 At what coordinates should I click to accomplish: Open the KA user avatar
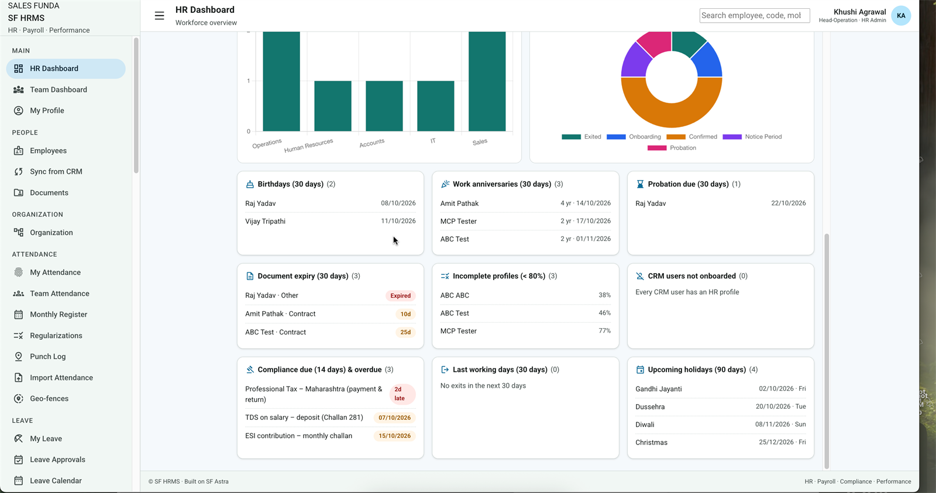click(x=901, y=16)
